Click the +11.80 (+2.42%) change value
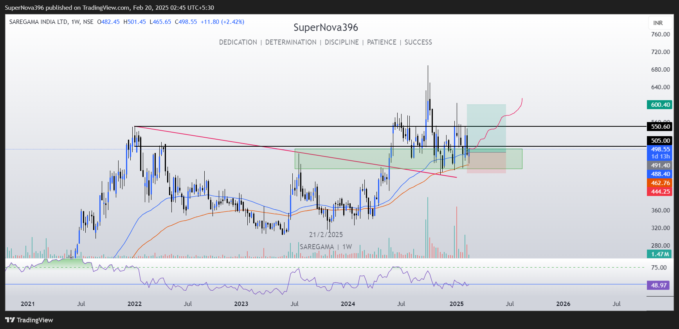 222,22
